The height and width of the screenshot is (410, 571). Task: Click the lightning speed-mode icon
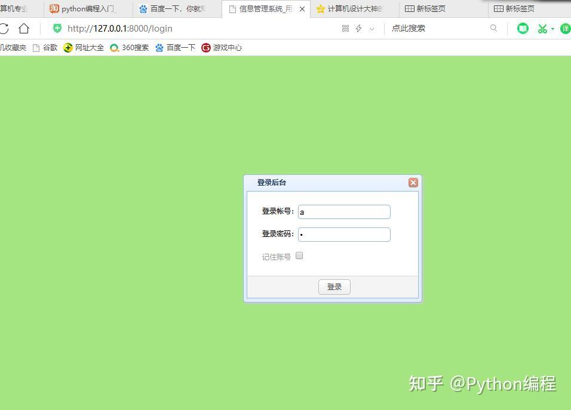[x=358, y=28]
